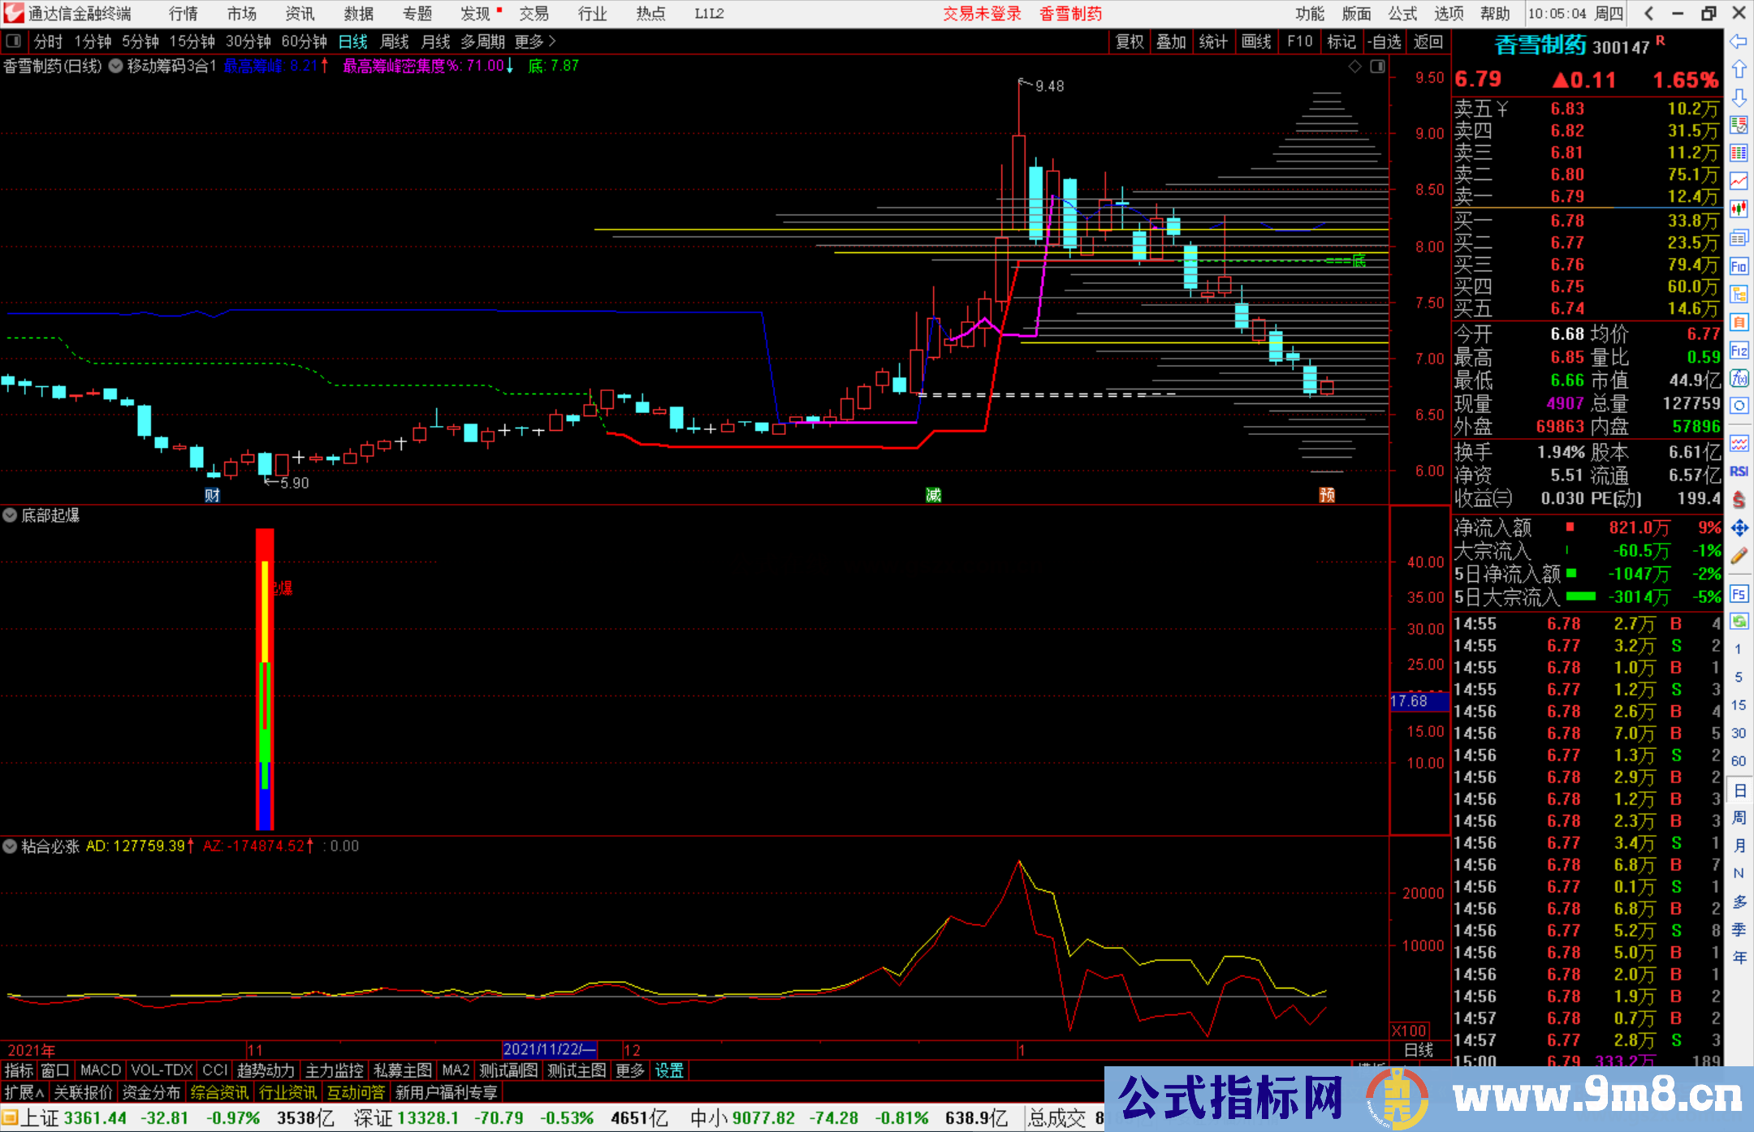The width and height of the screenshot is (1754, 1132).
Task: Click the RSI indicator sidebar icon
Action: coord(1739,471)
